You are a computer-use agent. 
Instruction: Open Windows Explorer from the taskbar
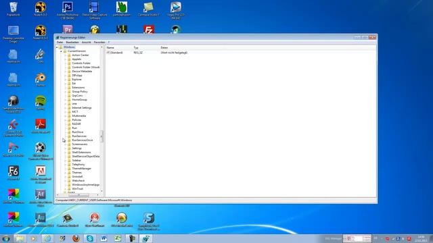20,238
